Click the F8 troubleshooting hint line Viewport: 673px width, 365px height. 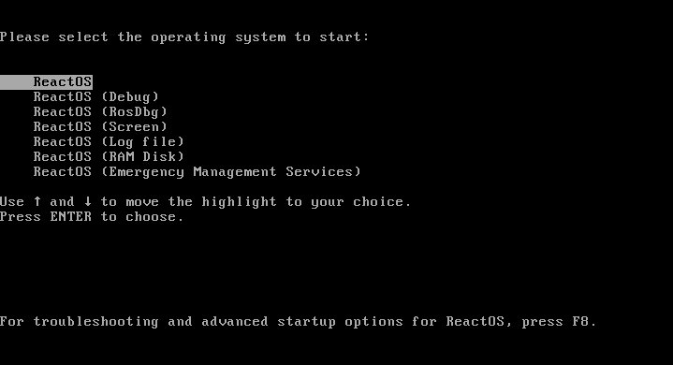(x=299, y=322)
